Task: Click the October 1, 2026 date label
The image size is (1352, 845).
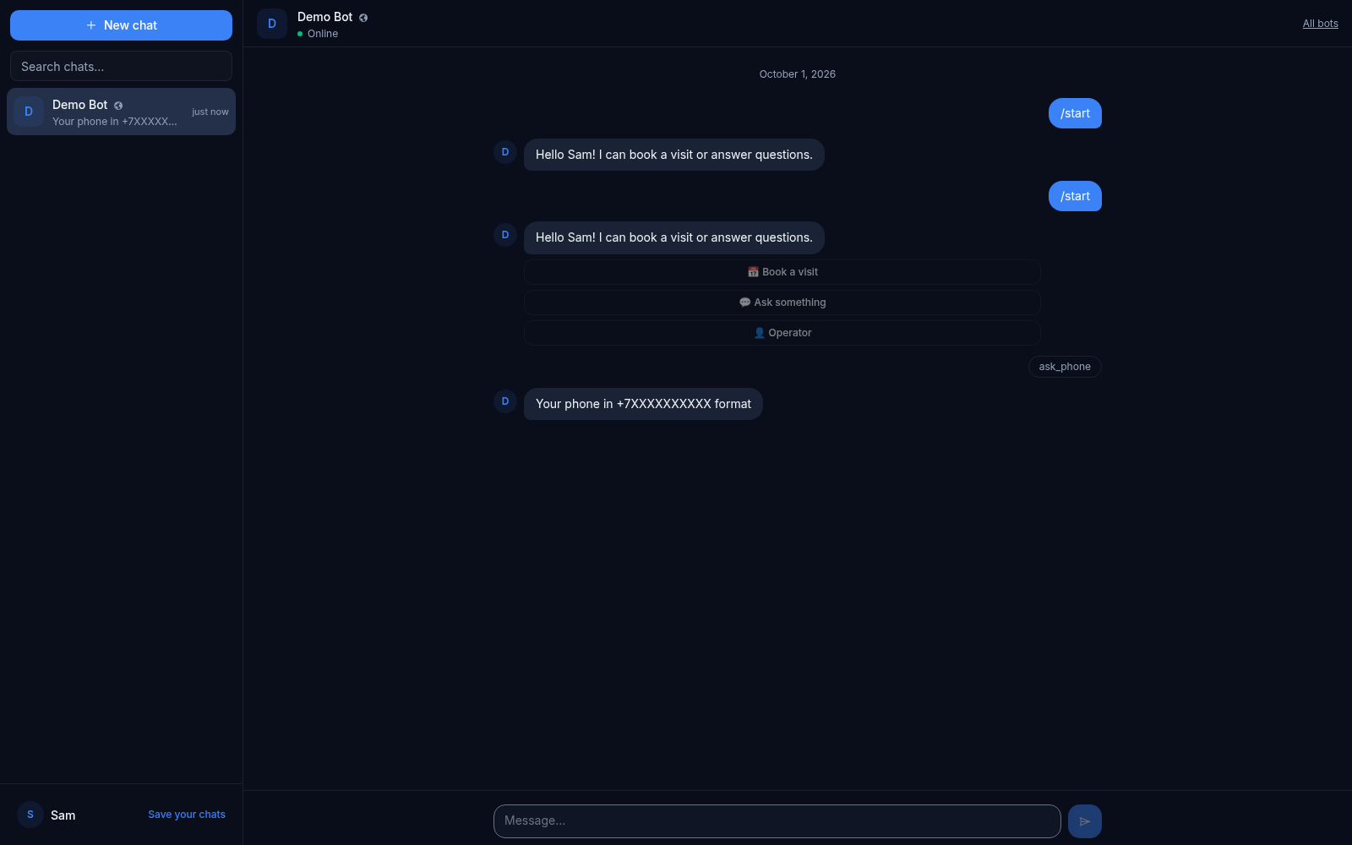Action: (798, 74)
